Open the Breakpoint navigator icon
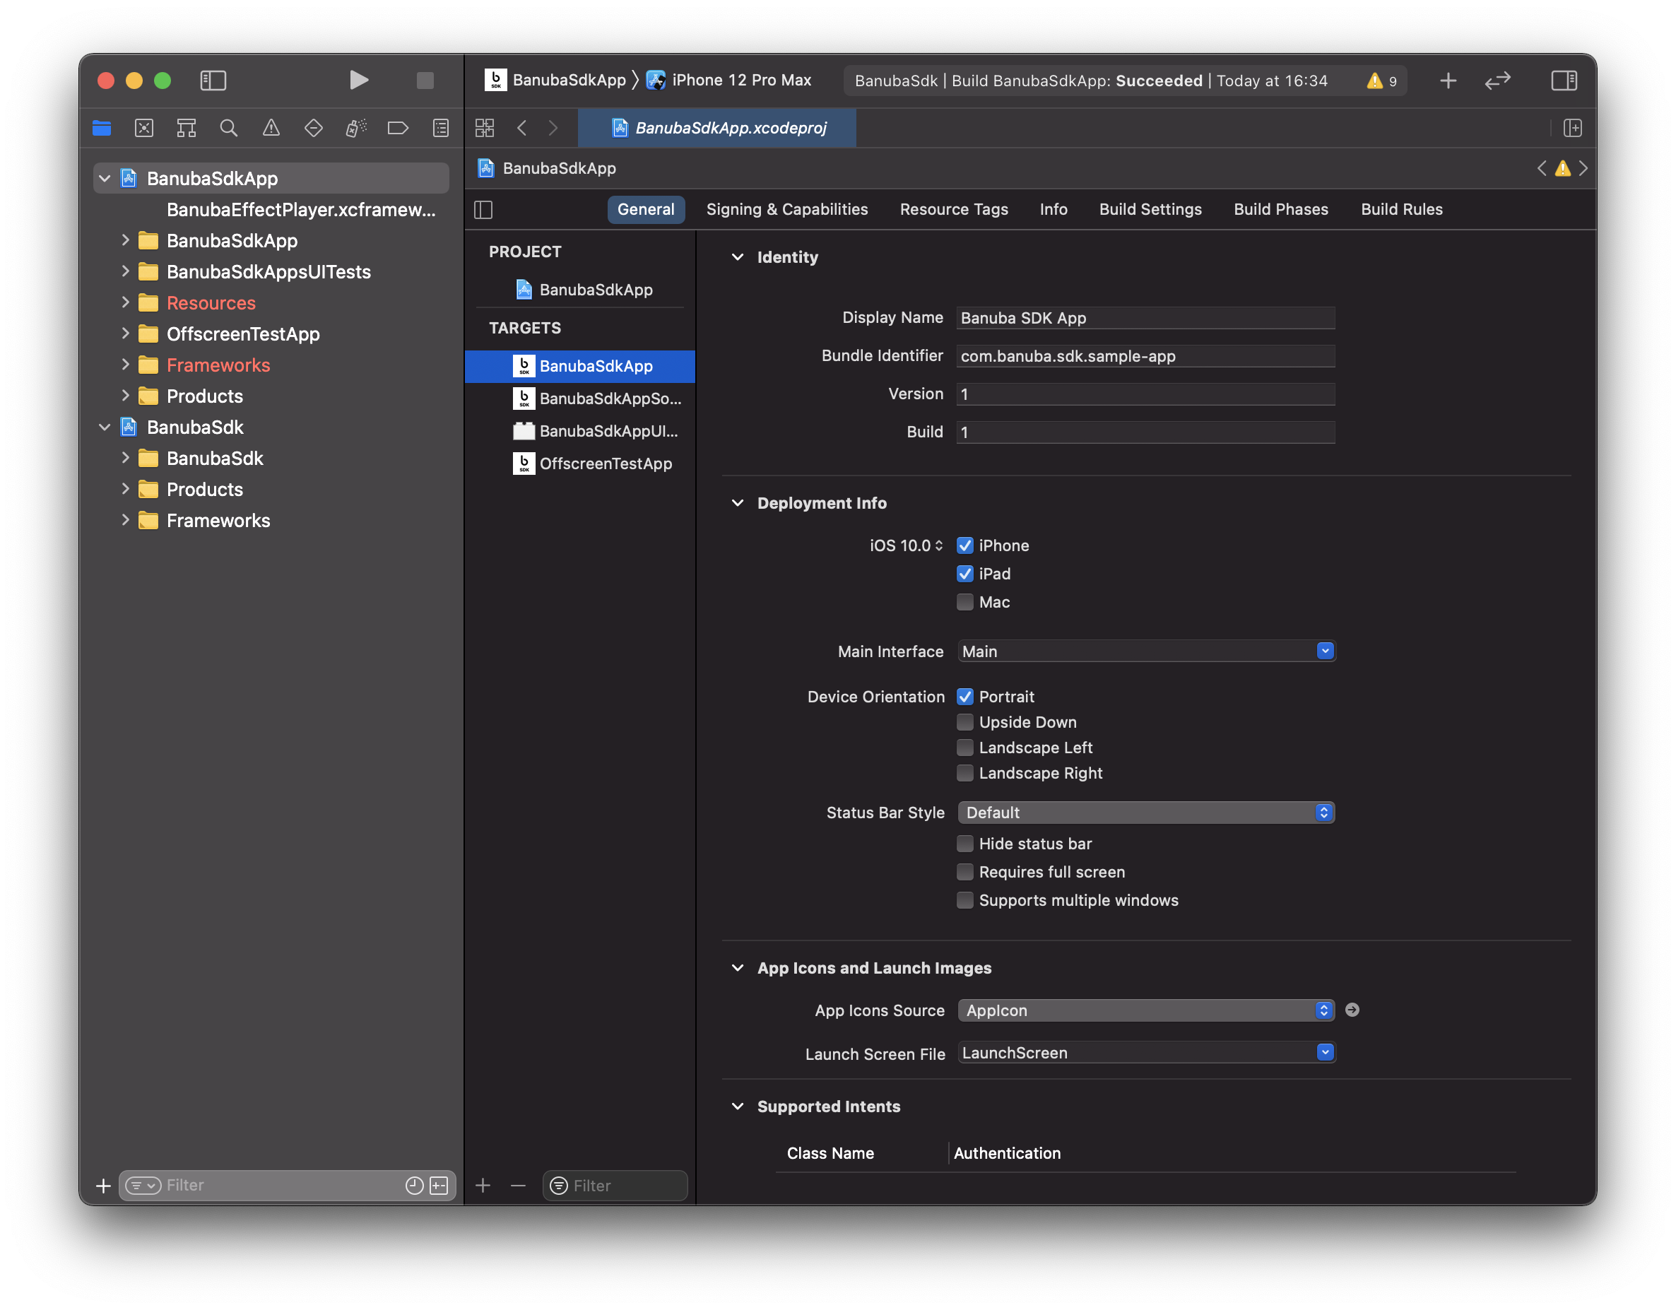The image size is (1676, 1310). pyautogui.click(x=398, y=128)
